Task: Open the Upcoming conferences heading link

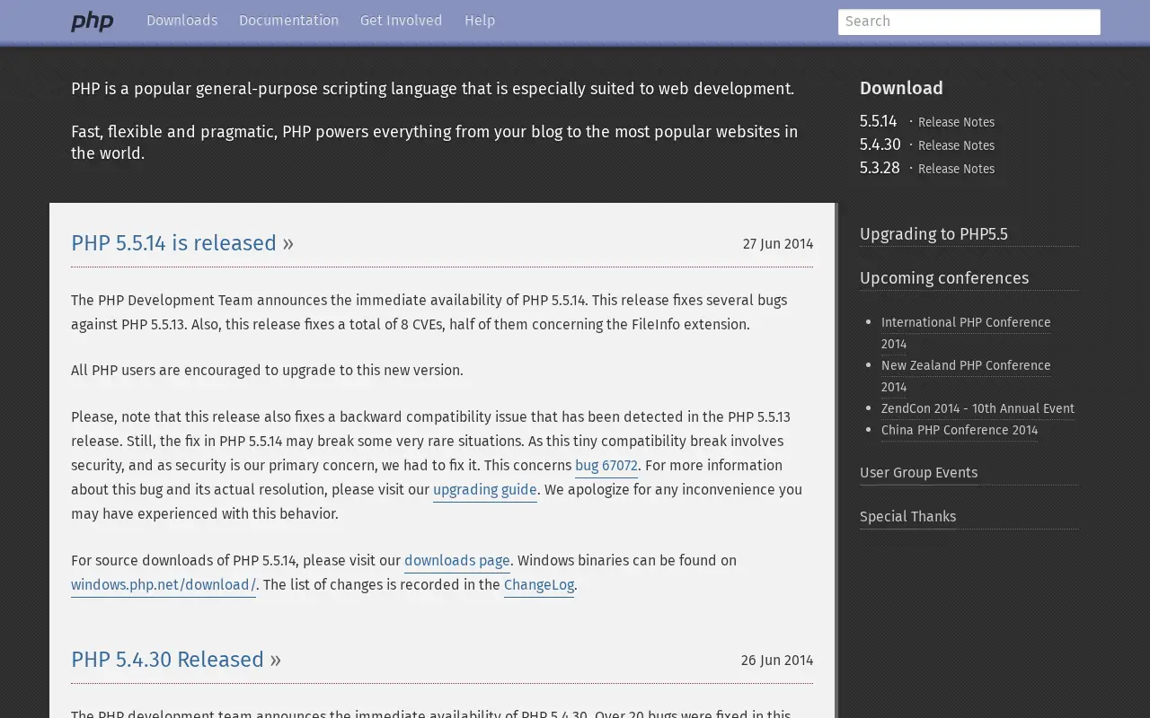Action: pyautogui.click(x=944, y=278)
